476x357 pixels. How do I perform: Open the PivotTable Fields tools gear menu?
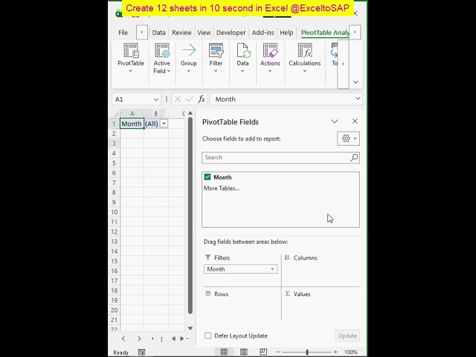[349, 138]
